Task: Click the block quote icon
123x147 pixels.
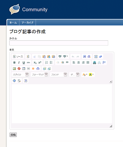Action: [x=67, y=63]
